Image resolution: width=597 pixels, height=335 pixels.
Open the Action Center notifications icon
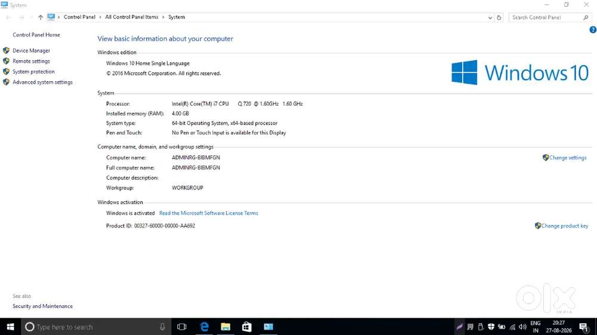click(x=584, y=327)
